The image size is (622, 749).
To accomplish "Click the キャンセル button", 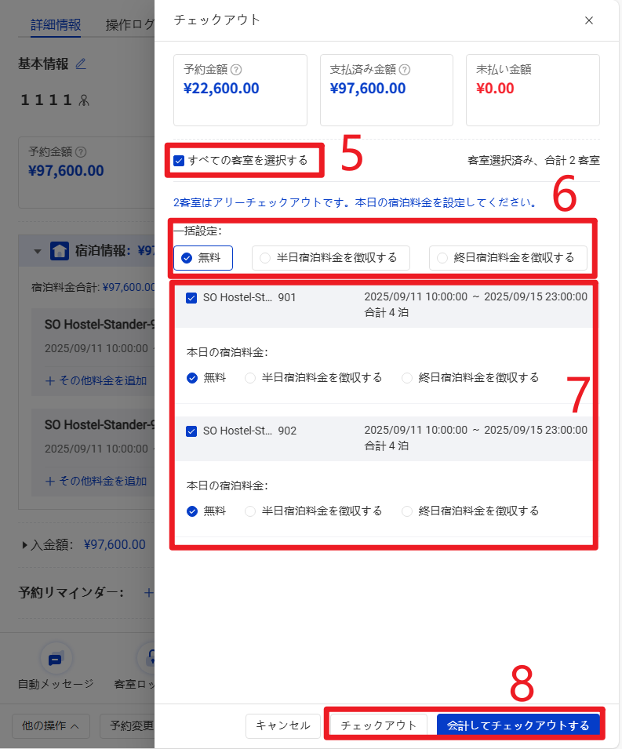I will coord(283,725).
